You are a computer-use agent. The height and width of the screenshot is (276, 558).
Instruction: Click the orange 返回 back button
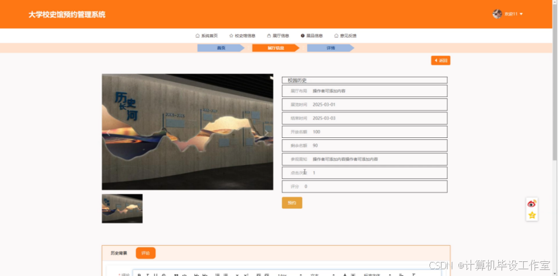coord(441,61)
